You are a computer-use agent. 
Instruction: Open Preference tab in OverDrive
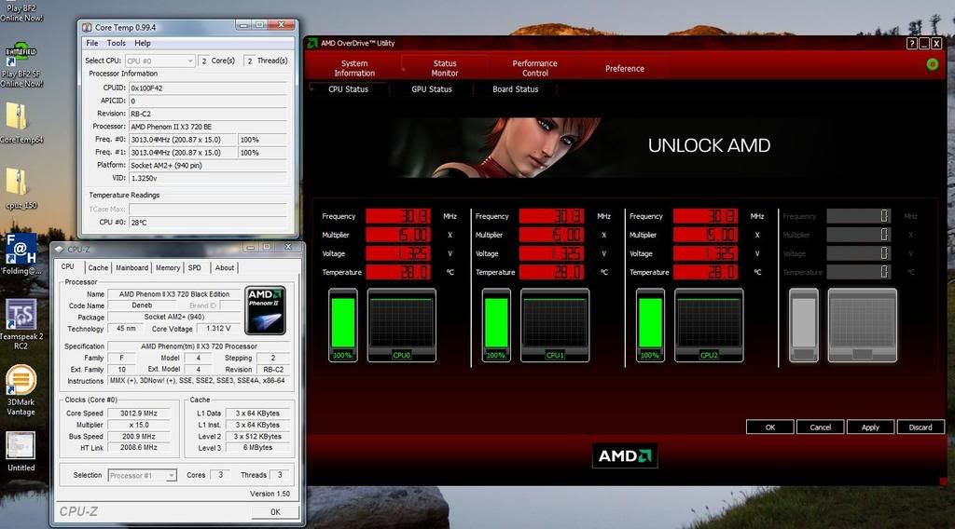click(624, 69)
